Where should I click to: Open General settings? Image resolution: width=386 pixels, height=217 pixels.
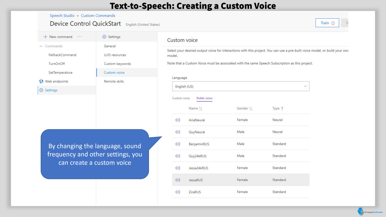tap(110, 46)
